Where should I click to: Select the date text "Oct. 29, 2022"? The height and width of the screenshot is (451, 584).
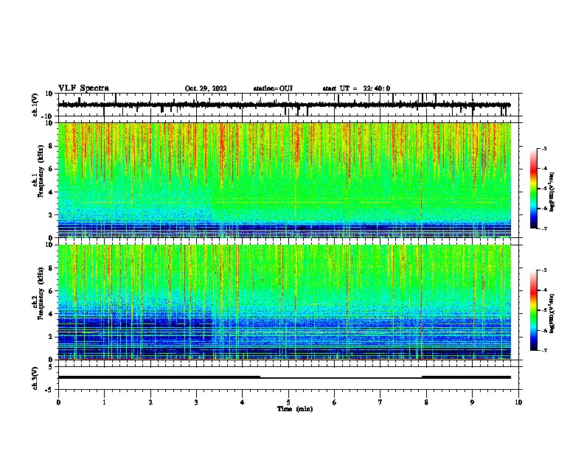[x=206, y=88]
